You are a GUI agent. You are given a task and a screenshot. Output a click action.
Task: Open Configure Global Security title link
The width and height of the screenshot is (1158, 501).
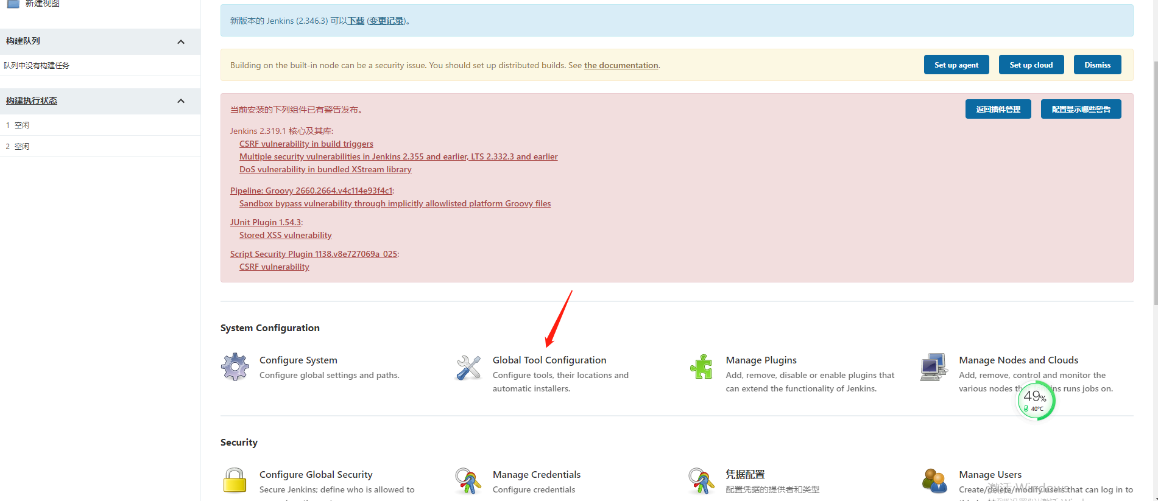(x=316, y=475)
